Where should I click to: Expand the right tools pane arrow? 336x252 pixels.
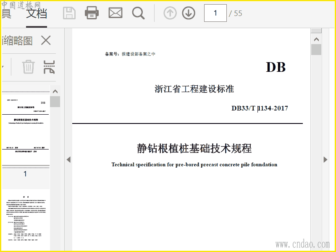click(x=325, y=160)
